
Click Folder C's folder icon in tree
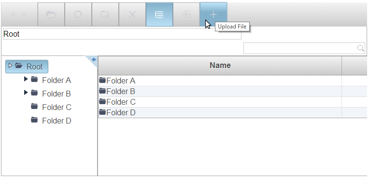[34, 106]
